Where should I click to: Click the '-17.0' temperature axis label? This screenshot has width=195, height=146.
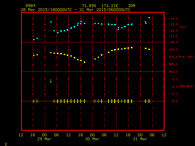(173, 36)
